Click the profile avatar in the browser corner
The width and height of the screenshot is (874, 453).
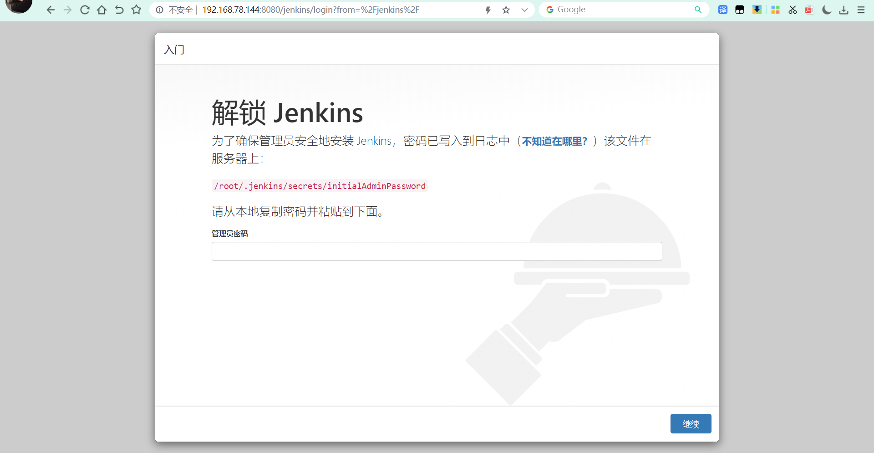19,5
